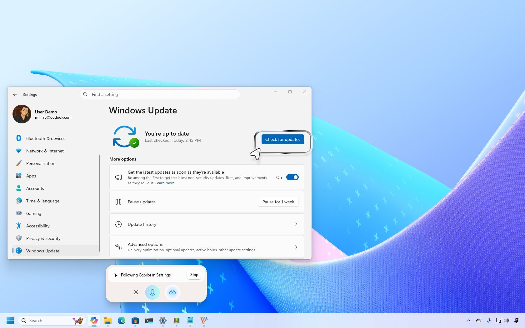The height and width of the screenshot is (328, 525).
Task: Click the Learn more link
Action: coord(165,183)
